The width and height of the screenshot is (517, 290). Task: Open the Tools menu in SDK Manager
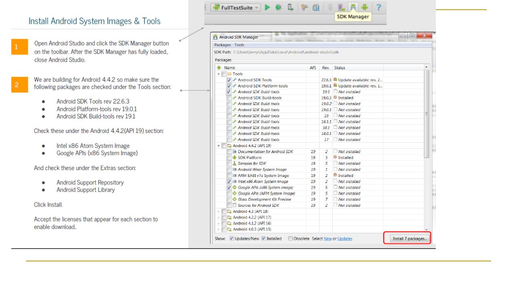tap(240, 45)
